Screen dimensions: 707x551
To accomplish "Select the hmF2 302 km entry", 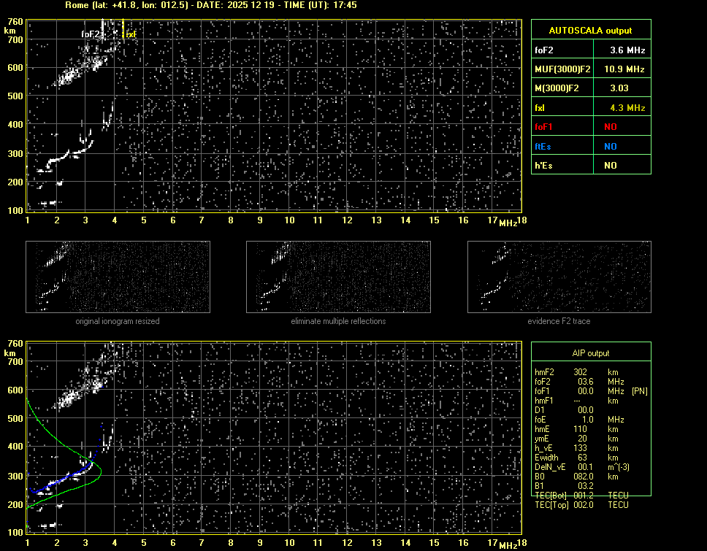I will point(570,372).
